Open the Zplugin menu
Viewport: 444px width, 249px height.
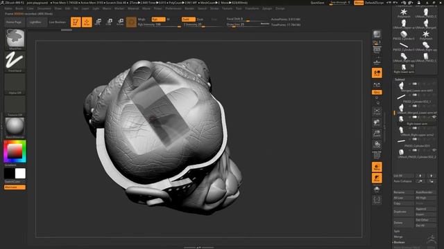point(267,8)
